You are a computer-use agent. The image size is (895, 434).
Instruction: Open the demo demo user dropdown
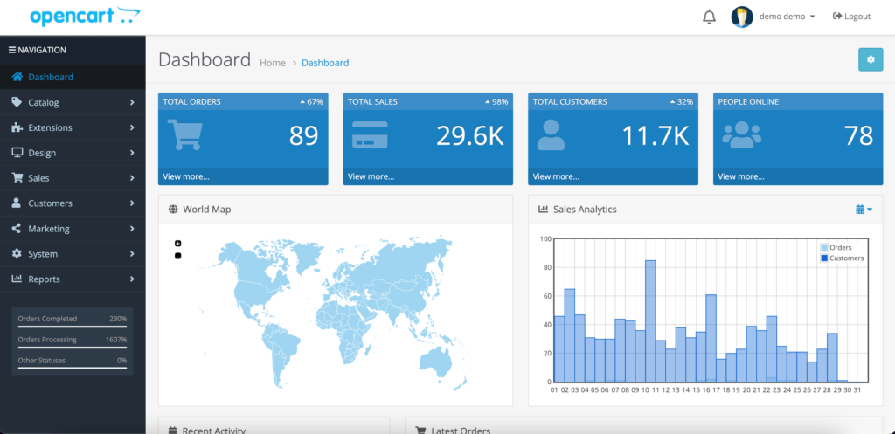point(787,17)
